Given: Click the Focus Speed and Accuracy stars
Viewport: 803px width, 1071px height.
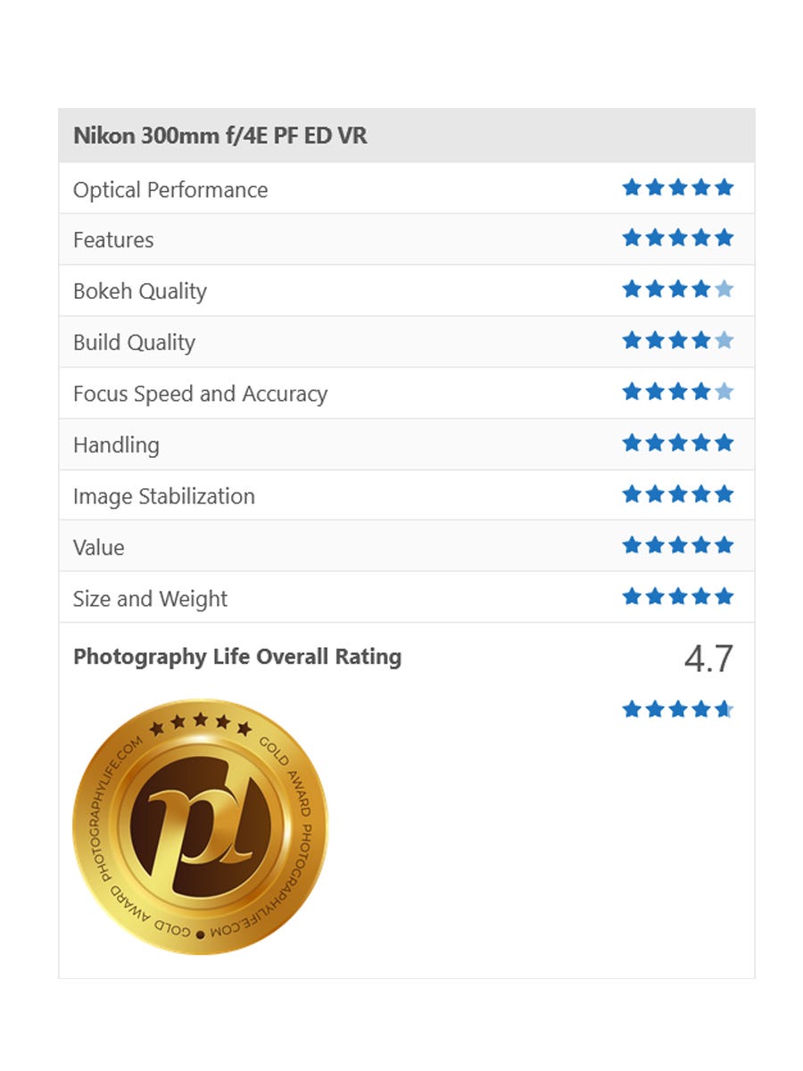Looking at the screenshot, I should click(677, 392).
